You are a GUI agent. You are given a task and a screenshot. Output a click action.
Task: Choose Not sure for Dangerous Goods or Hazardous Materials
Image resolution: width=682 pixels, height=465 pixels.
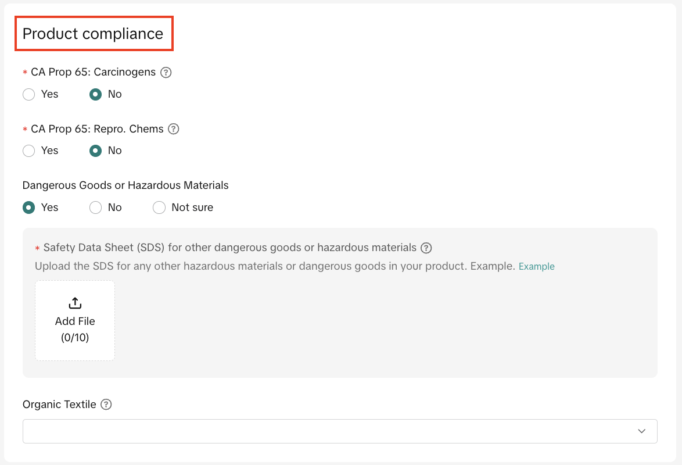(159, 207)
